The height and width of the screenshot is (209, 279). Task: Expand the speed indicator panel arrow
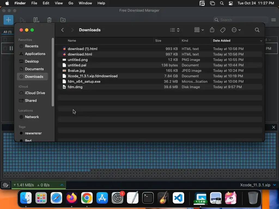coord(62,185)
